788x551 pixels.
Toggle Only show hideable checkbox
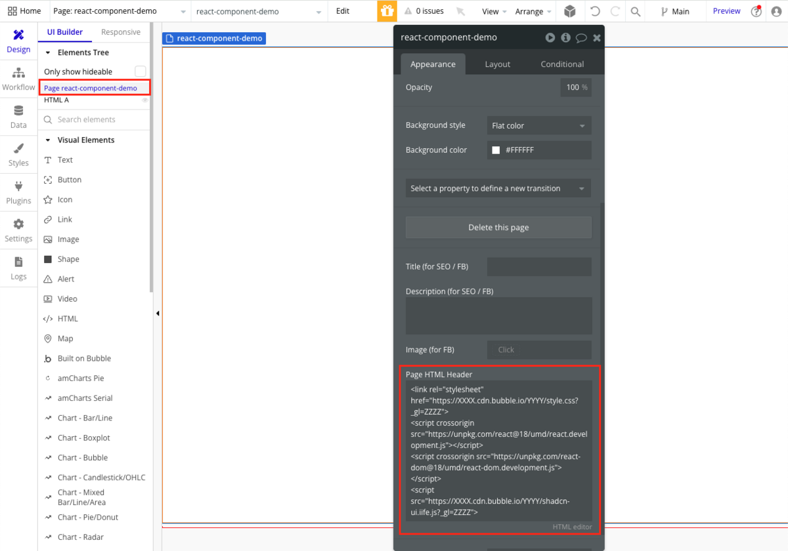140,71
